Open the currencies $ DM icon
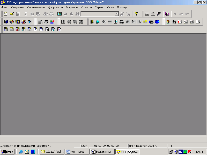The image size is (207, 155). point(52,22)
